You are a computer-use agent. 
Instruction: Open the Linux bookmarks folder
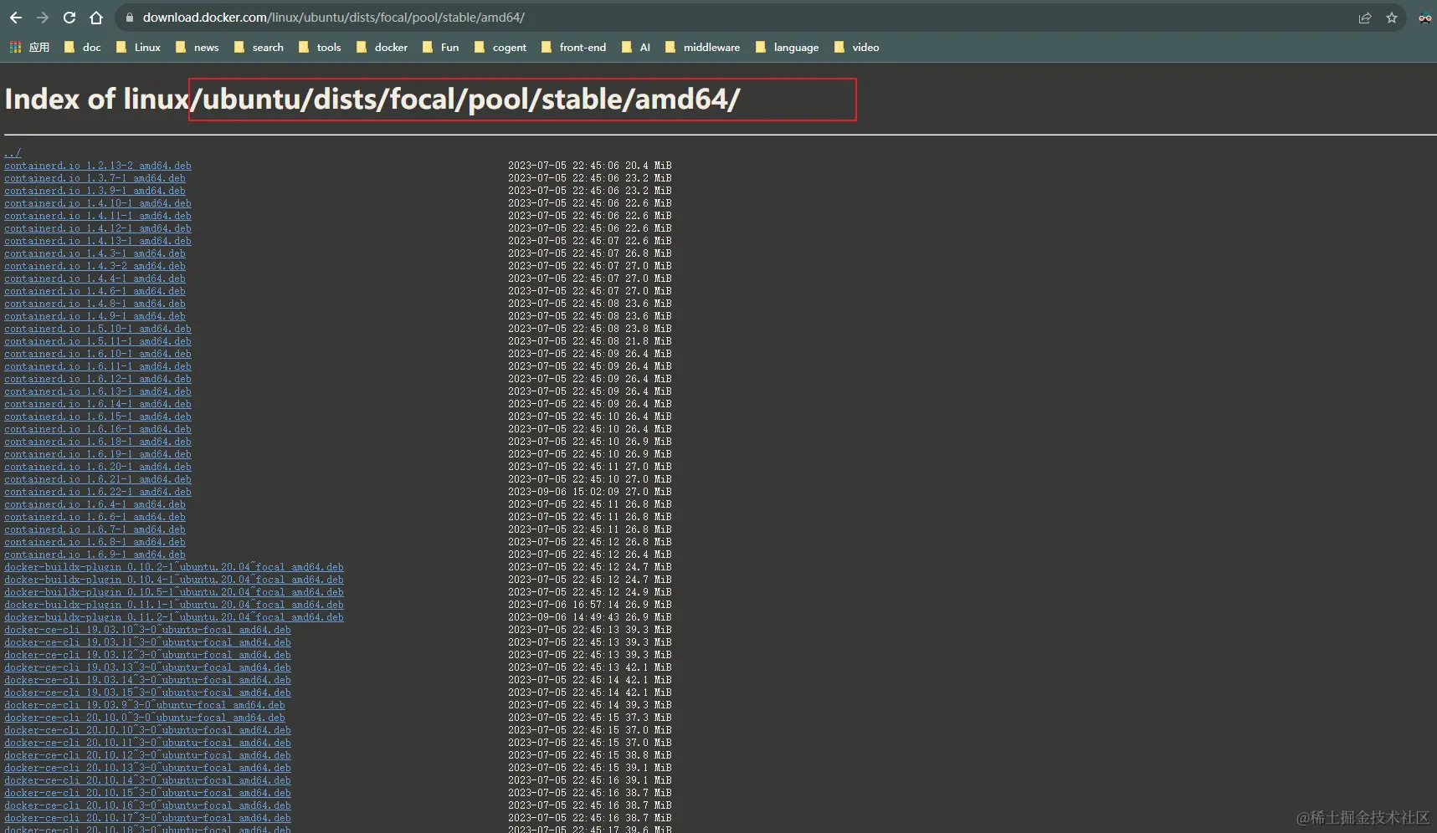138,48
